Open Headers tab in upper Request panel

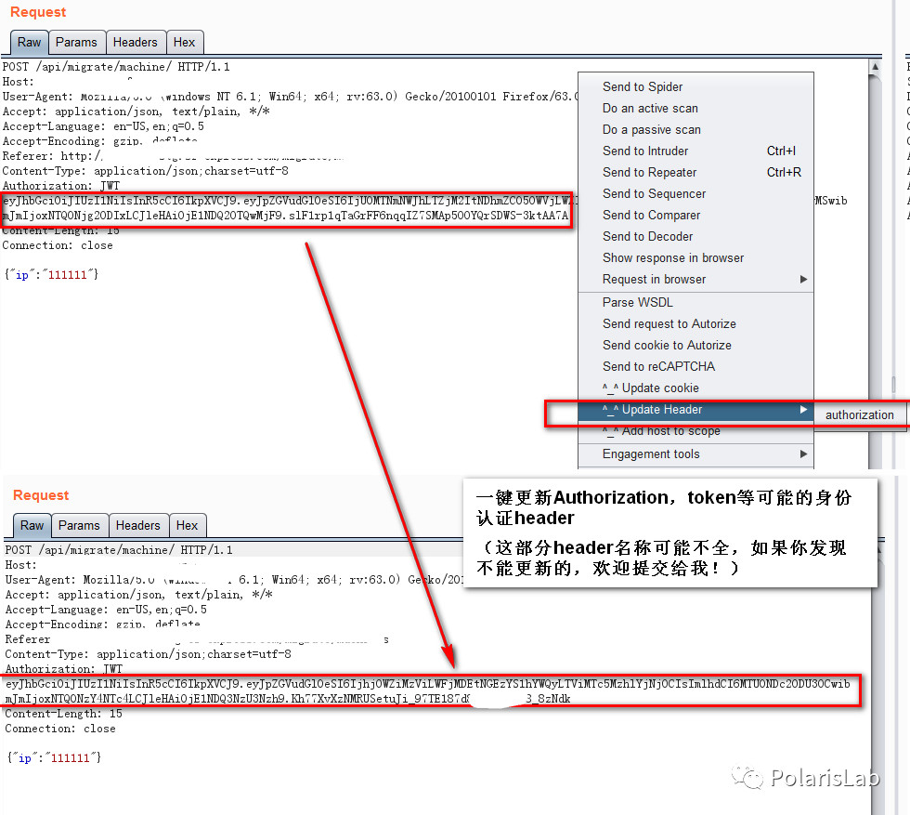pos(136,43)
